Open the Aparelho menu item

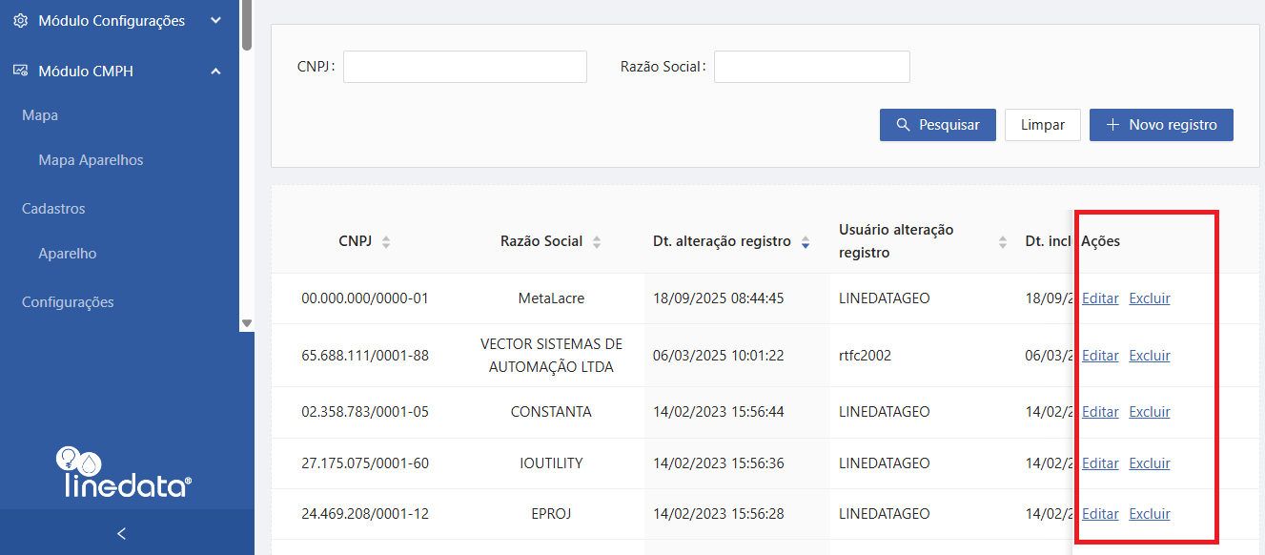(x=67, y=254)
